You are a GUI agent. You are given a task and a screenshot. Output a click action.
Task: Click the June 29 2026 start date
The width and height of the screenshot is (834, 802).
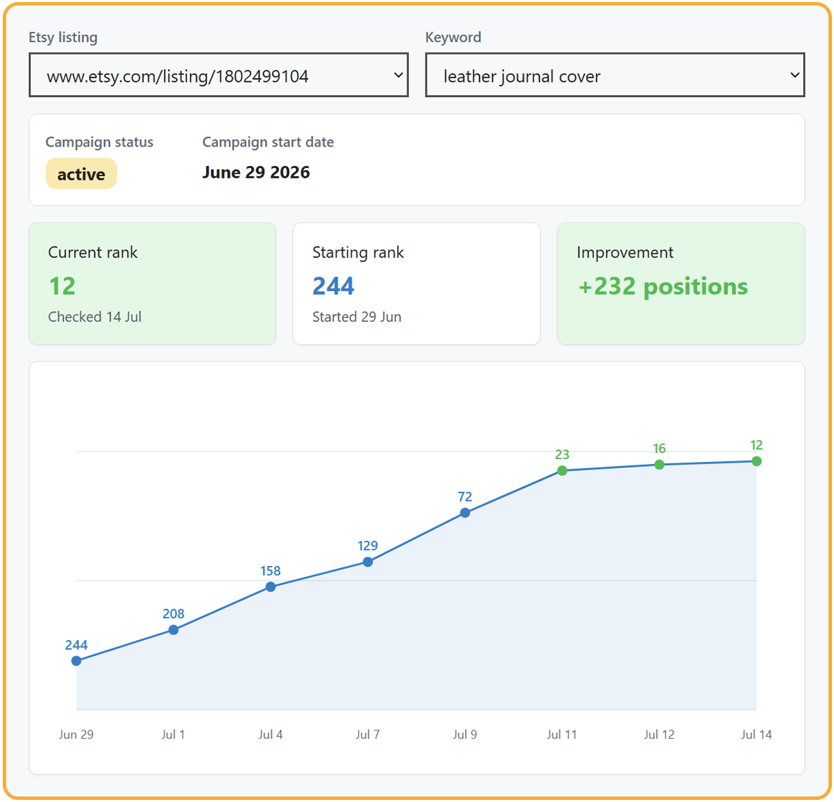[256, 172]
